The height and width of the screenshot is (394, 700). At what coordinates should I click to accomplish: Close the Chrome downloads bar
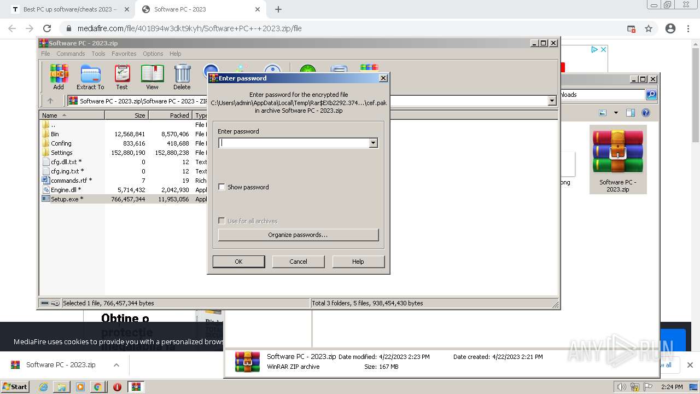pos(690,365)
